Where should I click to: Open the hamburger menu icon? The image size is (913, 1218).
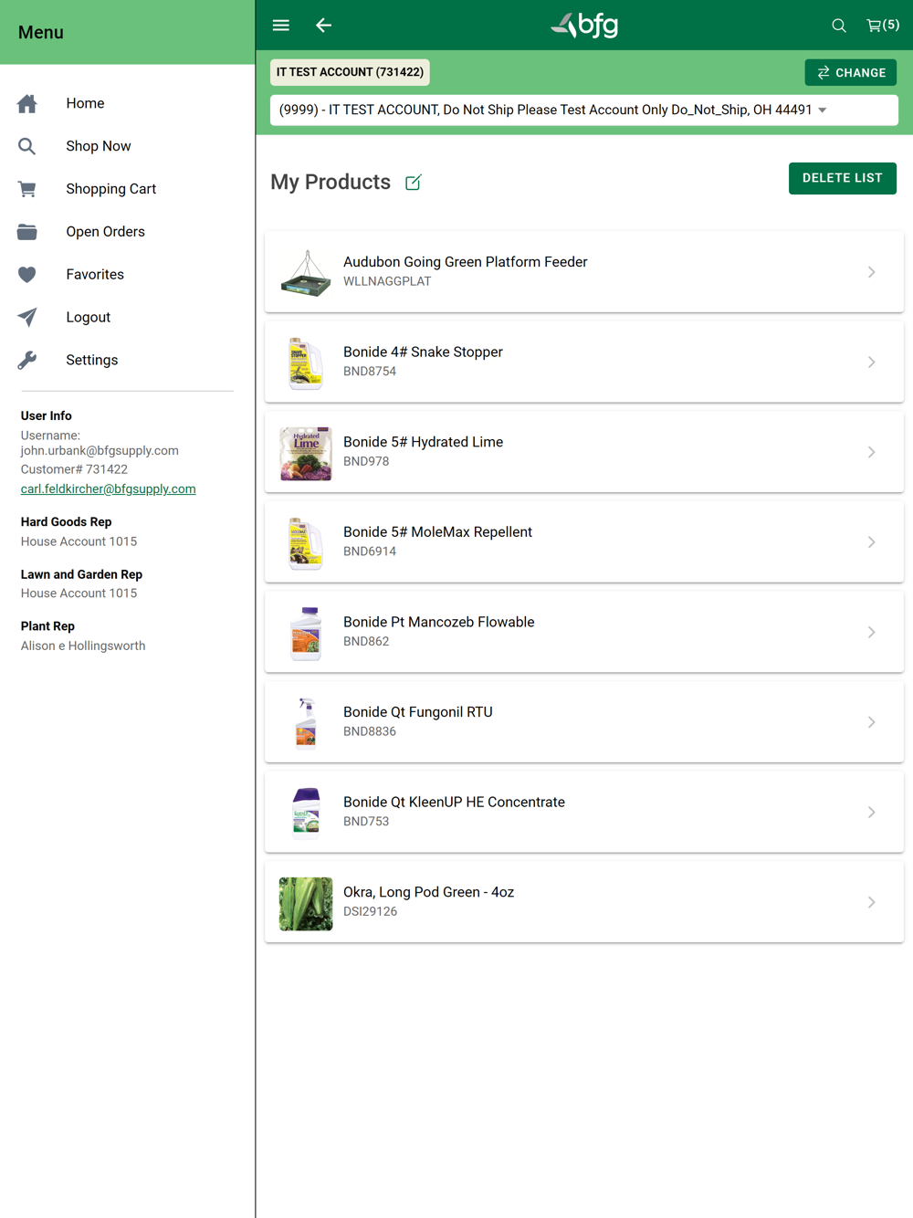281,26
